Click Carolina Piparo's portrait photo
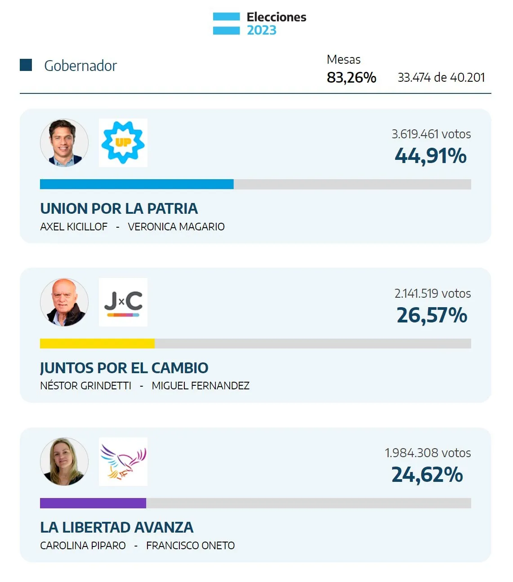 (x=64, y=462)
